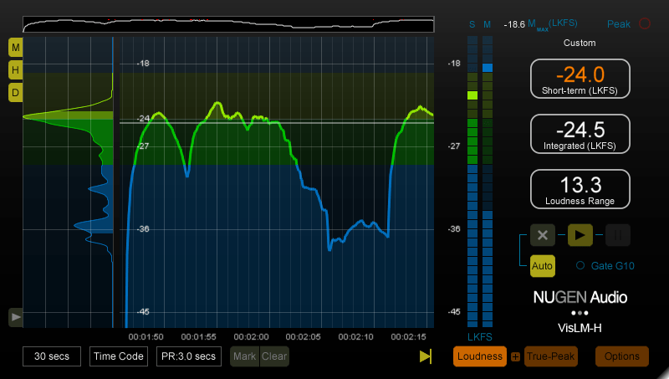Pause measurement with the pause button
This screenshot has height=379, width=669.
[618, 236]
